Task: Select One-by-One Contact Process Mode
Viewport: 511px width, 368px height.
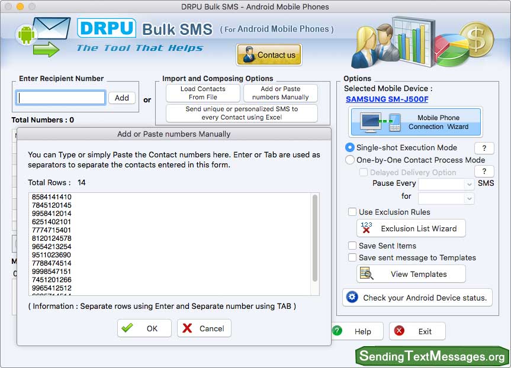Action: tap(350, 160)
